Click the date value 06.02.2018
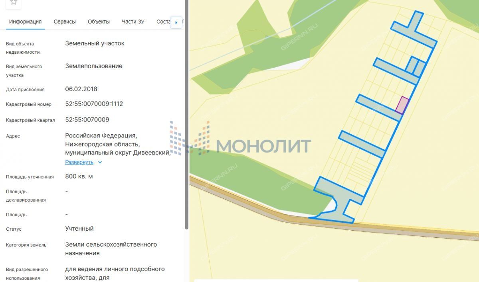Image resolution: width=479 pixels, height=282 pixels. (81, 89)
